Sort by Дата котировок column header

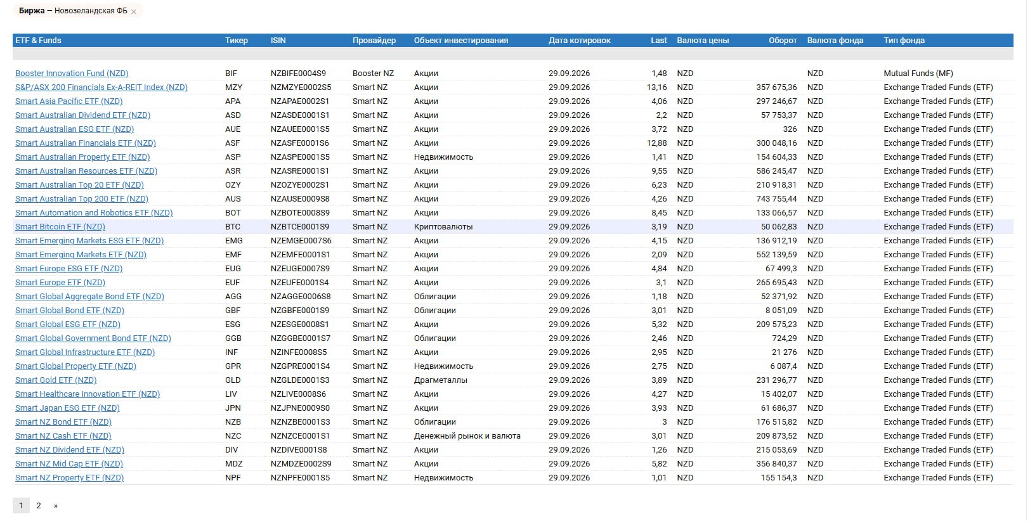[580, 41]
